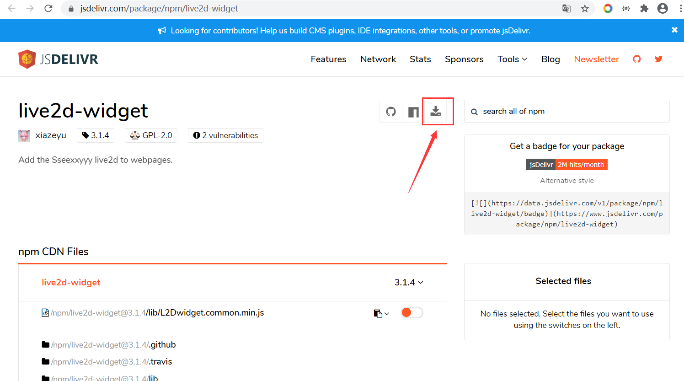Open the .github folder
The height and width of the screenshot is (381, 684).
pos(113,345)
